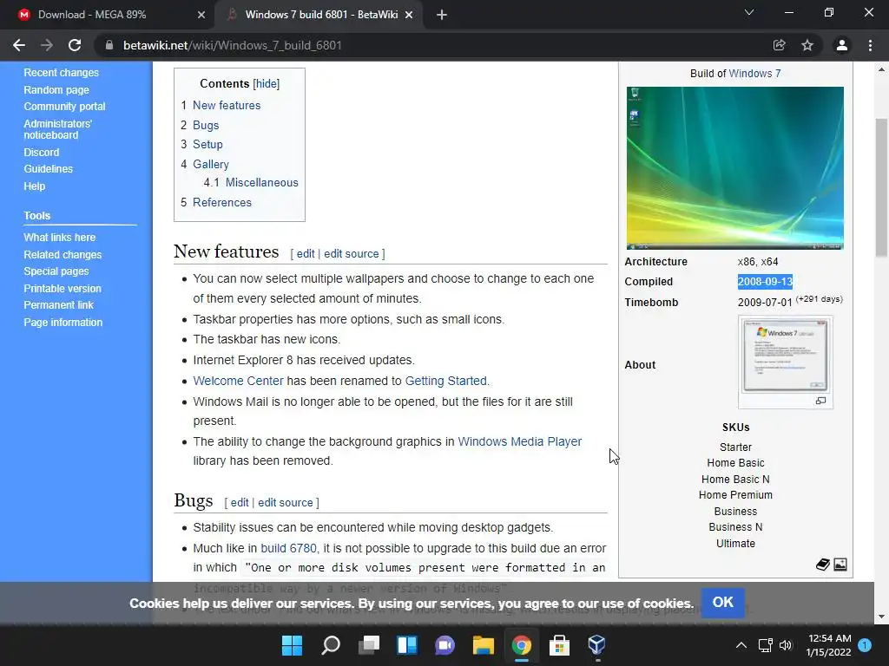
Task: Click the image icon in infobox
Action: tap(840, 564)
